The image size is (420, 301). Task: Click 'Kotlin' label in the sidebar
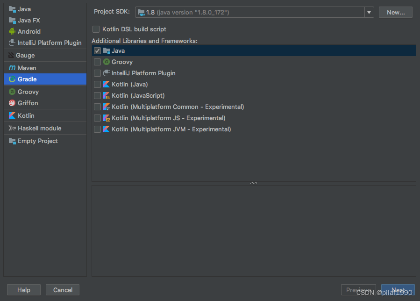click(26, 115)
